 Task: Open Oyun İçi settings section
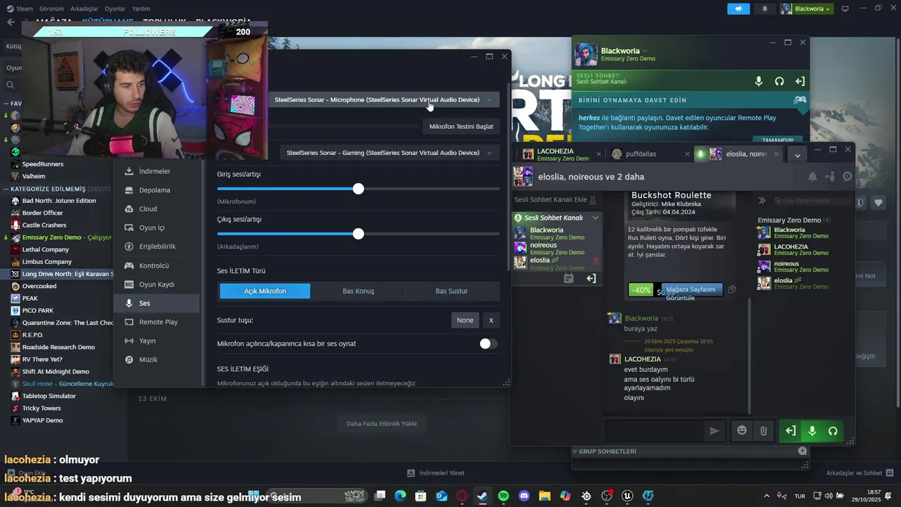(x=156, y=227)
